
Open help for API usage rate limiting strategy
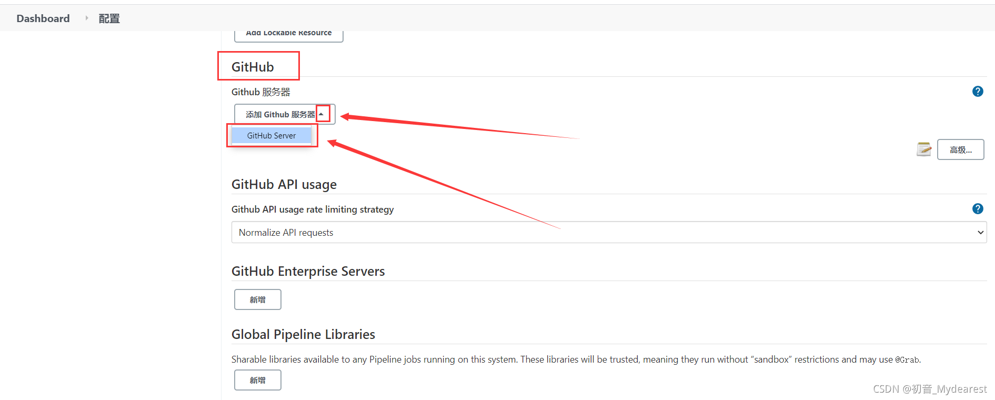point(978,209)
